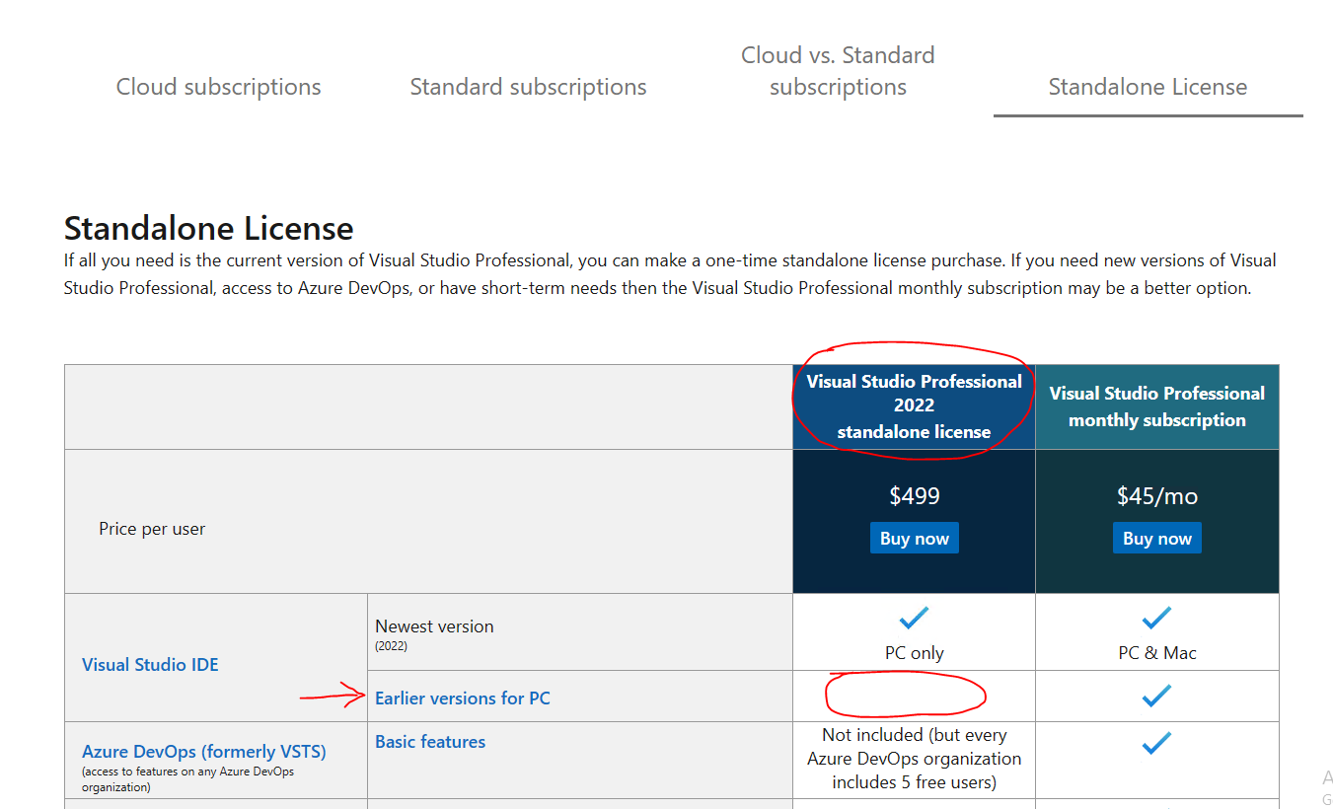Click Visual Studio Professional monthly subscription header

click(1157, 406)
